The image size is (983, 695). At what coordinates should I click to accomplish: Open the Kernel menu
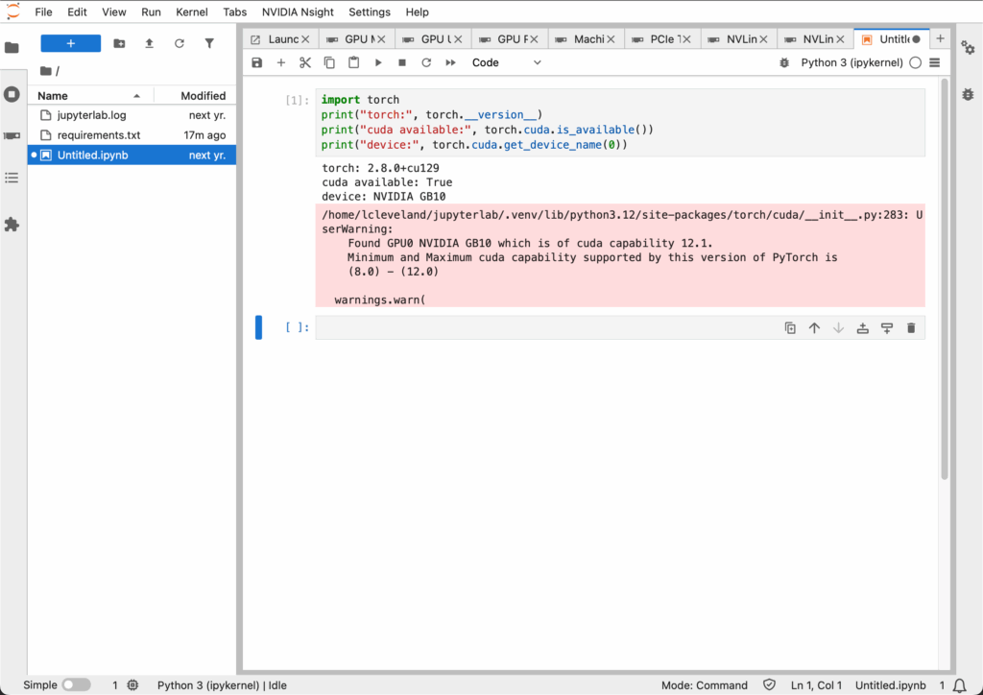point(191,12)
